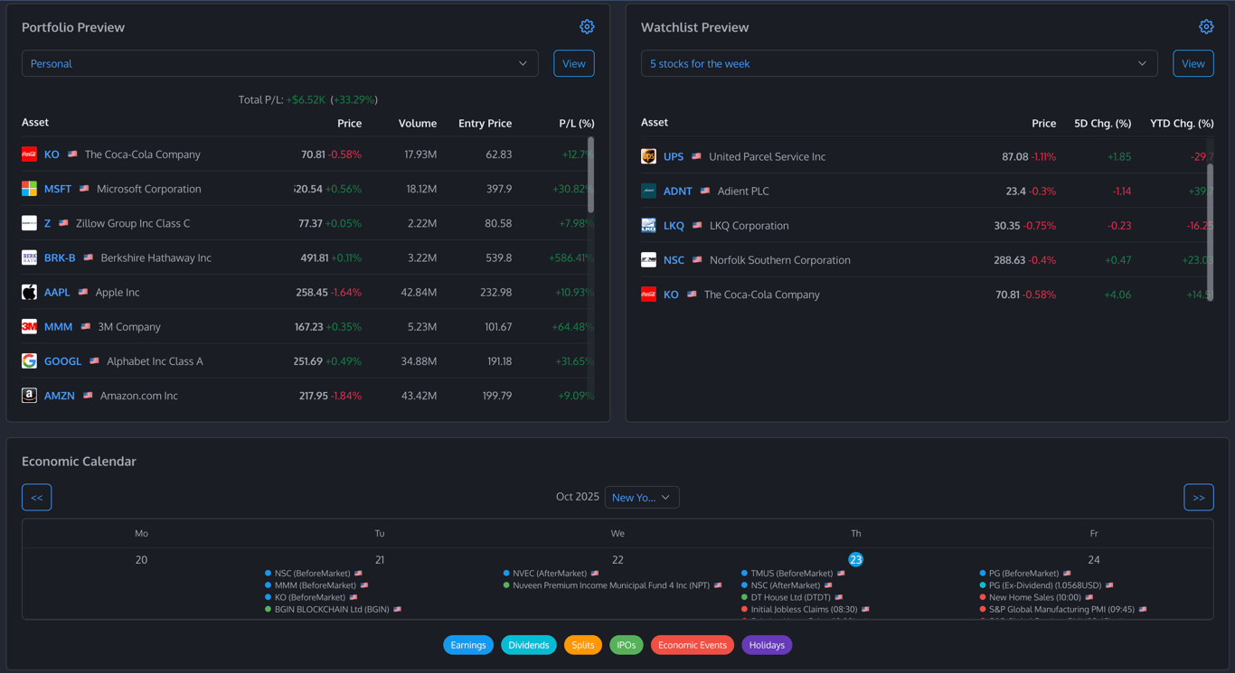Open the LKQ ticker link
Viewport: 1235px width, 673px height.
pos(674,225)
